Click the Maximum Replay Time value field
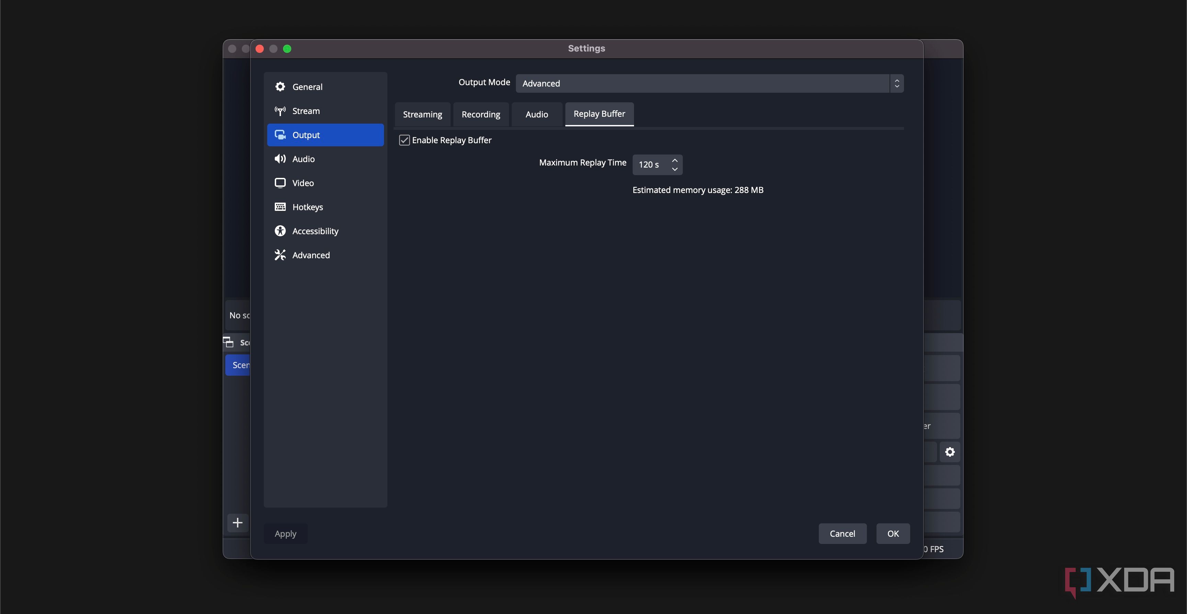1187x614 pixels. (x=650, y=164)
